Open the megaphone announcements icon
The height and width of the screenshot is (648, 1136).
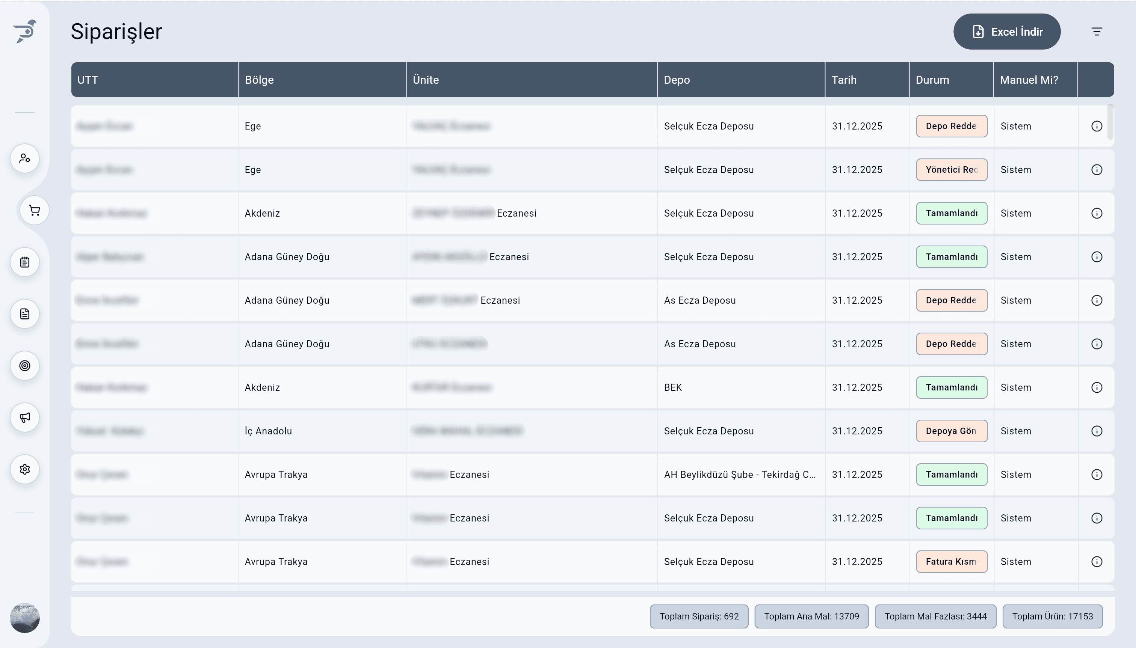coord(25,417)
